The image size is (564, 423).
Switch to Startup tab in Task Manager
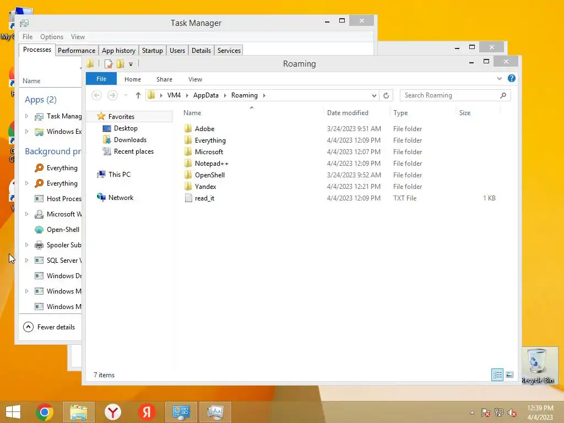click(152, 50)
